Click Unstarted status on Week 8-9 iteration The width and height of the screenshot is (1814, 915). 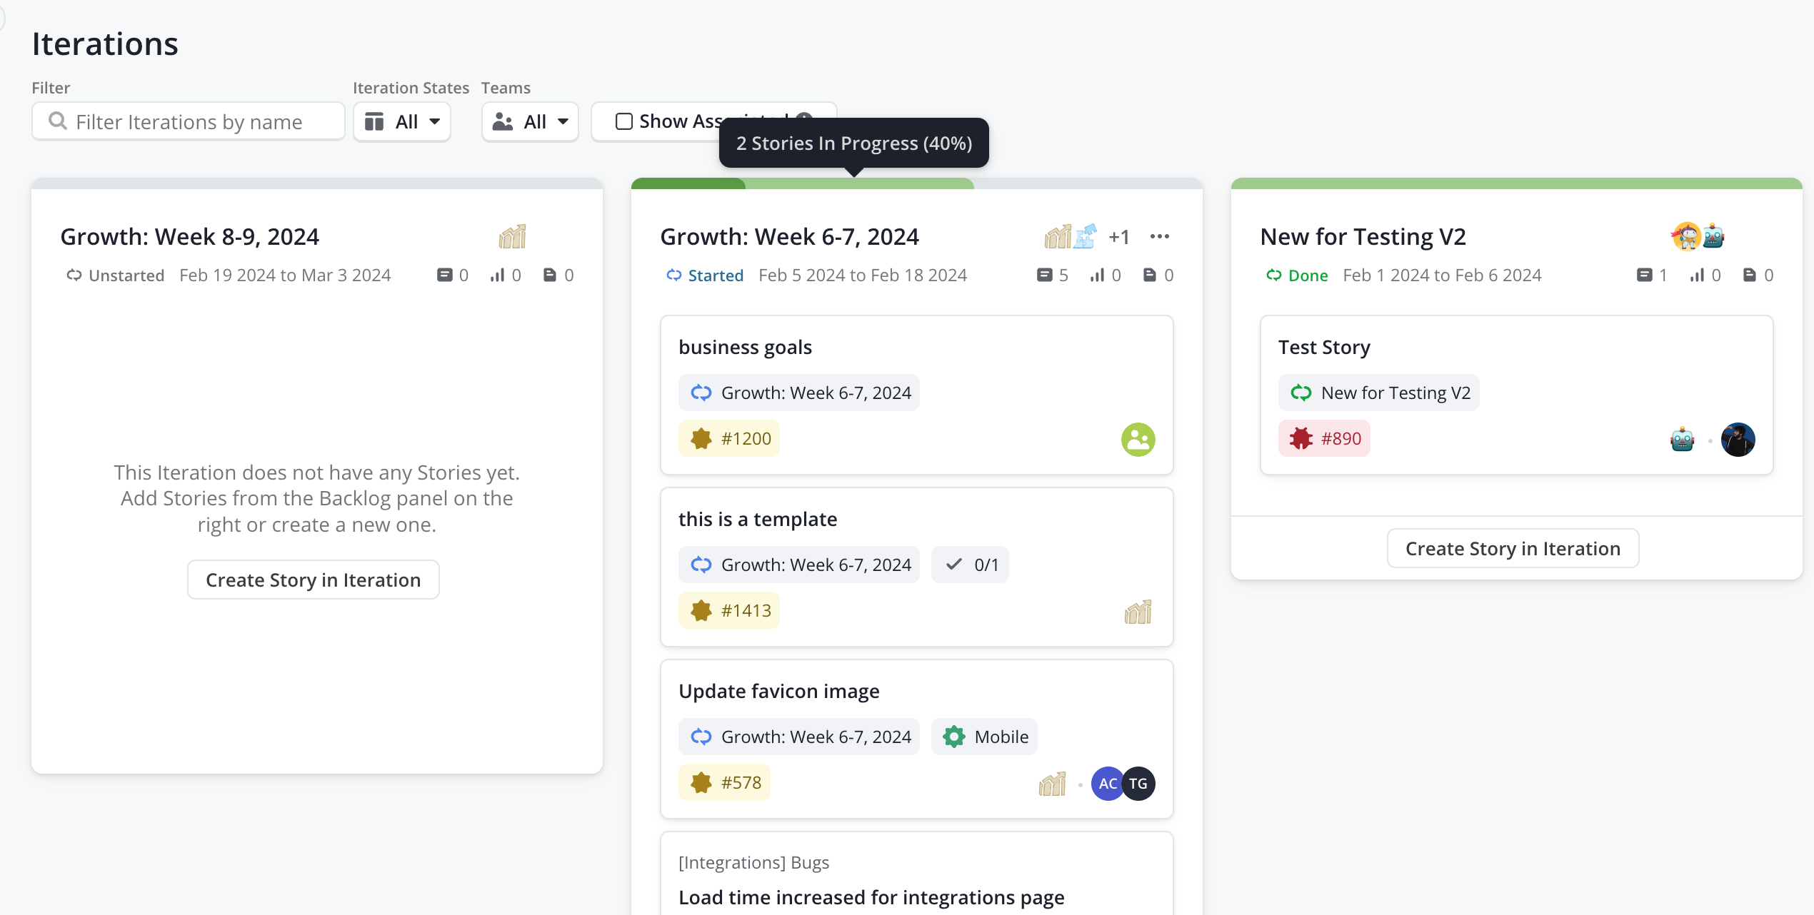(x=115, y=275)
